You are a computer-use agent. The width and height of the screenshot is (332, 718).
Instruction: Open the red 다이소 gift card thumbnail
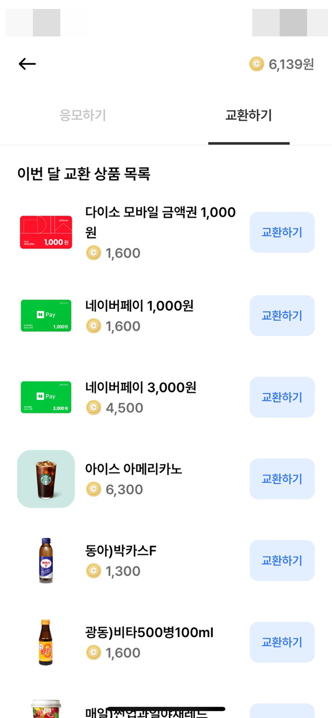coord(45,232)
